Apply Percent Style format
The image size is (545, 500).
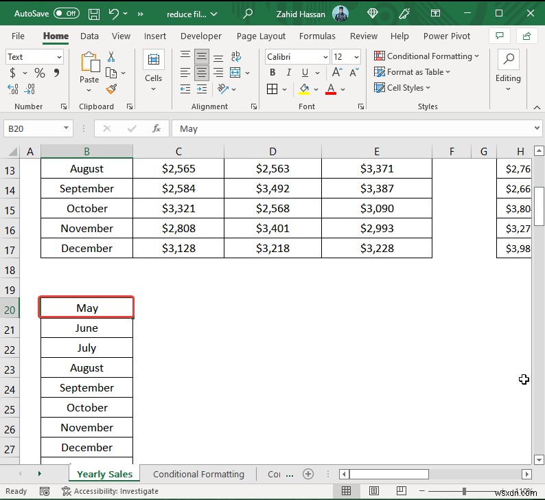40,73
